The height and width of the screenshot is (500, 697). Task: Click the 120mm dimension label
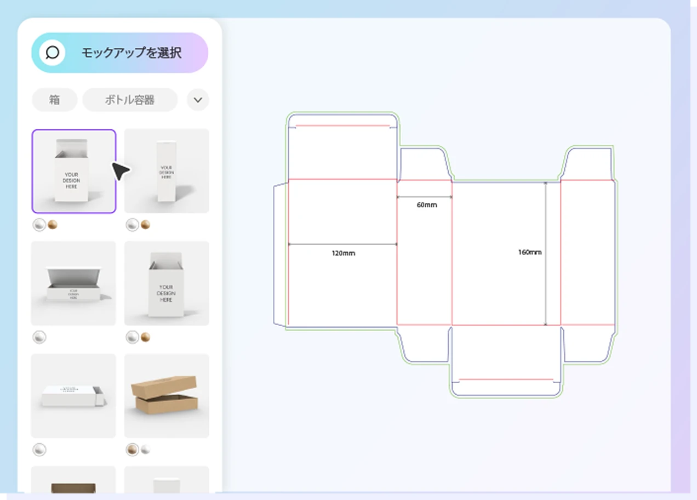(343, 253)
